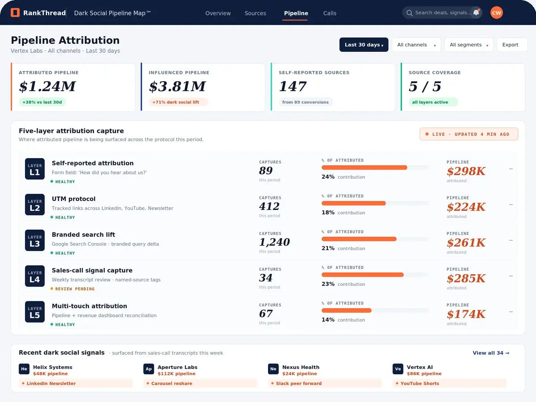The width and height of the screenshot is (536, 402).
Task: Open the CW user avatar
Action: point(496,13)
